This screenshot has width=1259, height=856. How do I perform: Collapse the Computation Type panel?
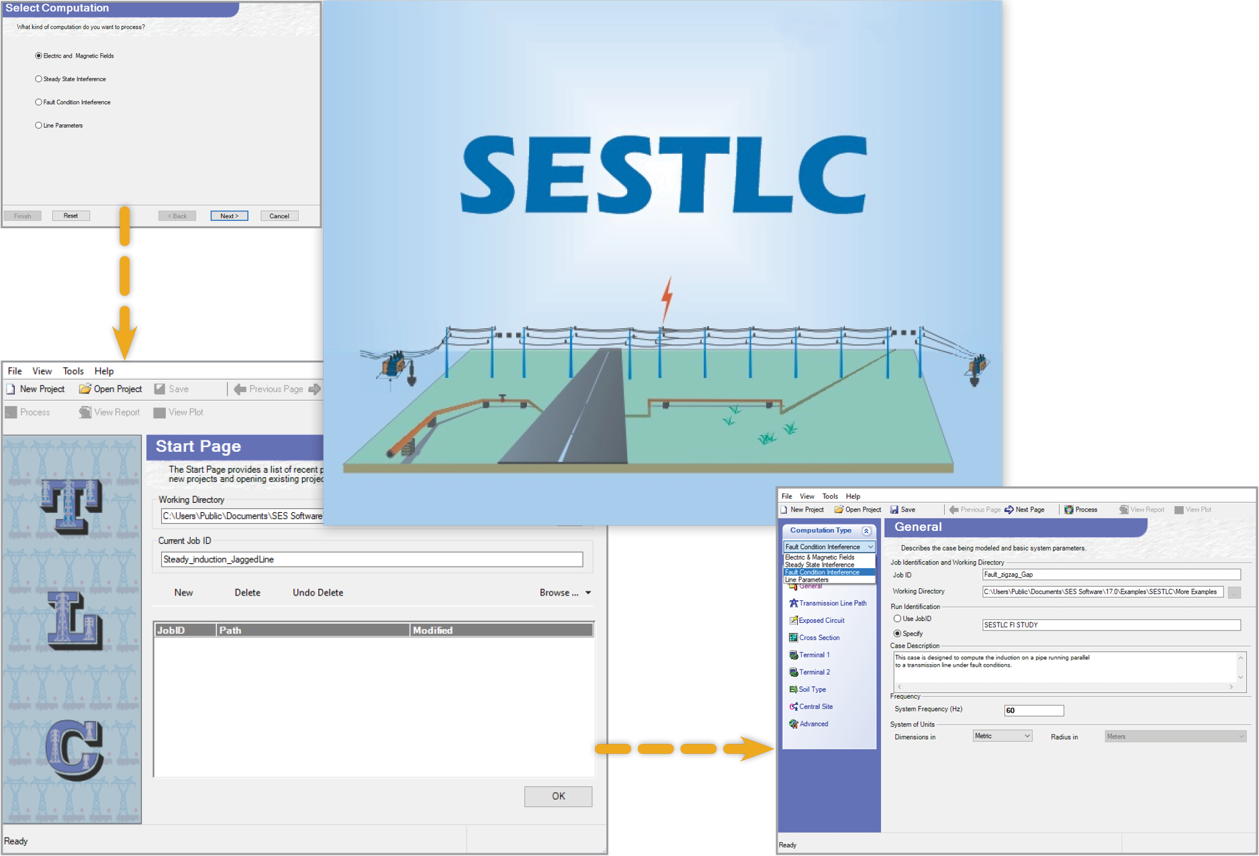(866, 531)
